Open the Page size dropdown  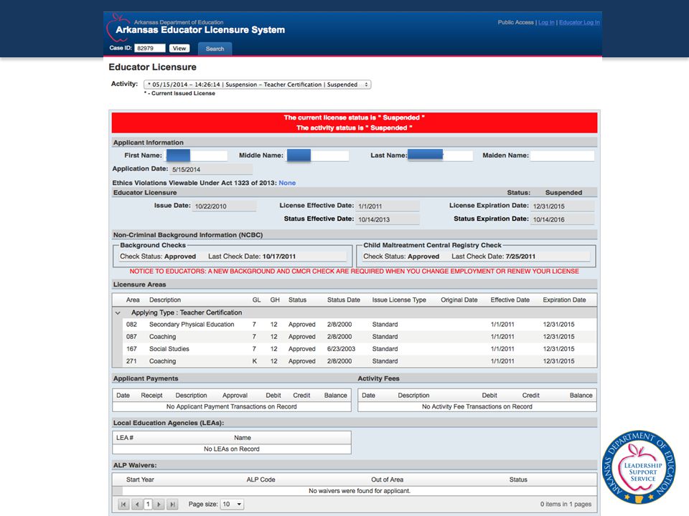click(232, 504)
